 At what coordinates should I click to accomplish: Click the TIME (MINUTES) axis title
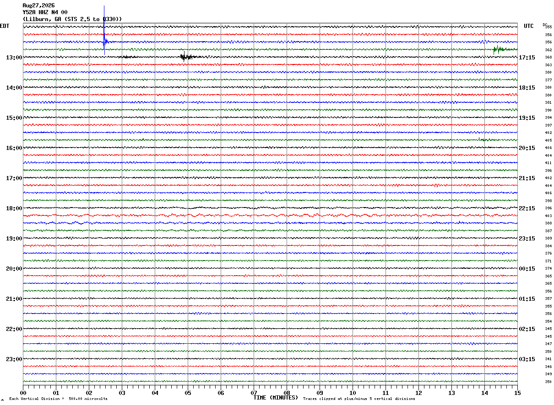tap(276, 398)
